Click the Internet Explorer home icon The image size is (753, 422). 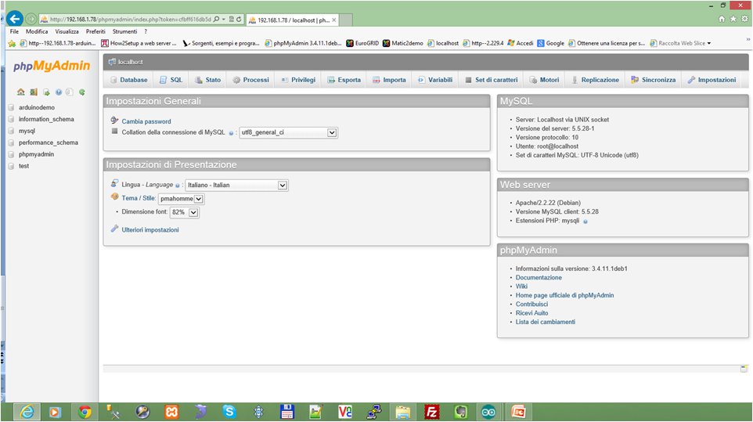click(x=722, y=20)
